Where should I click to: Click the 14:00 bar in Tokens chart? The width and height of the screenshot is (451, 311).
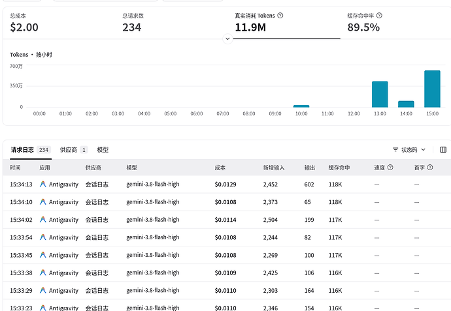(x=406, y=104)
